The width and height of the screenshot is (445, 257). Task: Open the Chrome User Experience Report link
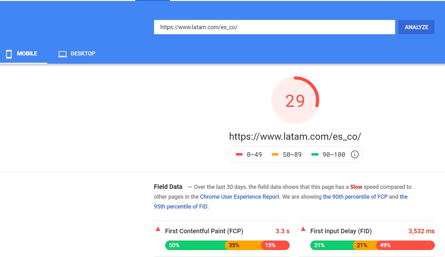tap(239, 197)
